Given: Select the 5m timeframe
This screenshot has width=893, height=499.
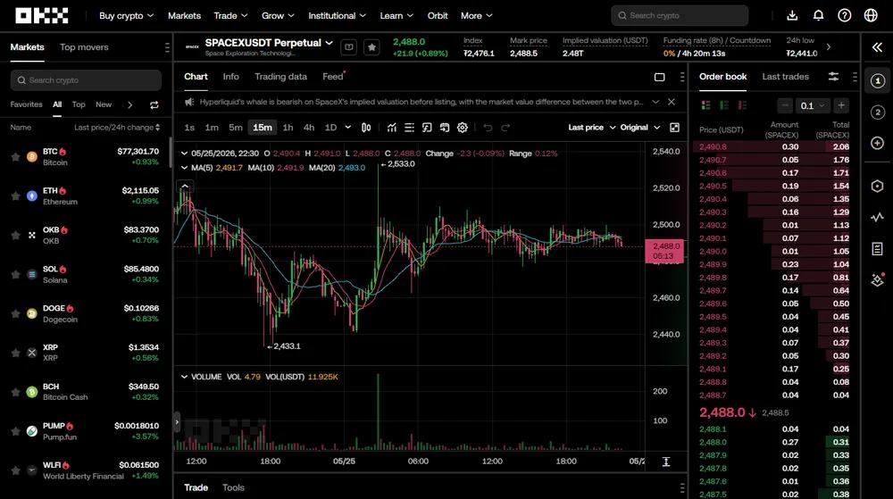Looking at the screenshot, I should coord(236,128).
